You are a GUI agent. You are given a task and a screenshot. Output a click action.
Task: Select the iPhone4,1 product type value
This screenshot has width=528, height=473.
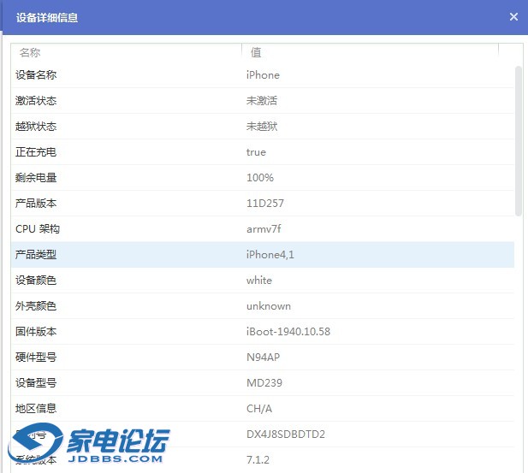[x=270, y=255]
